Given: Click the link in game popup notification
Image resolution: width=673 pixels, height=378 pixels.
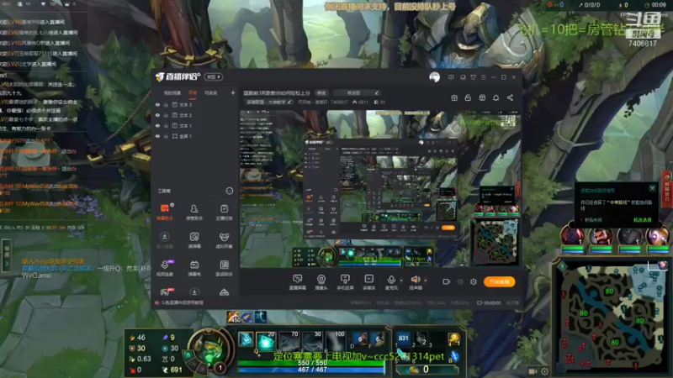Looking at the screenshot, I should [x=643, y=220].
